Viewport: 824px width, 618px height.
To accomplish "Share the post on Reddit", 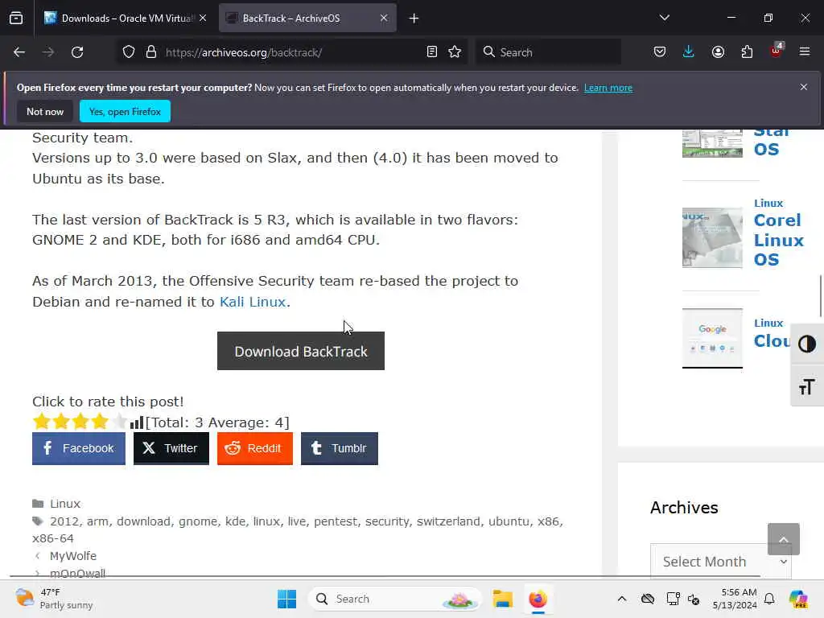I will pyautogui.click(x=255, y=448).
